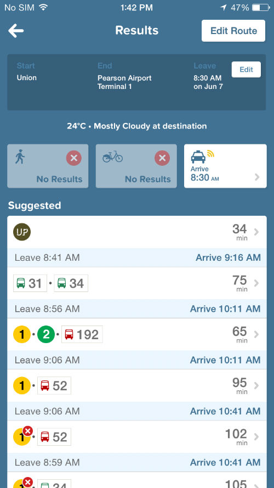Click the Edit button beside Leave time

point(246,69)
